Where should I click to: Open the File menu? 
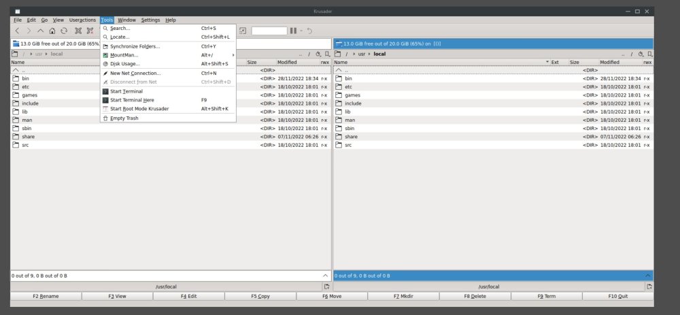(x=18, y=20)
